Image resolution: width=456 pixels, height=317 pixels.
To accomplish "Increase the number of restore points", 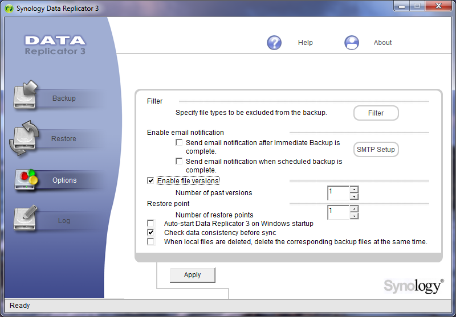I will click(x=354, y=209).
